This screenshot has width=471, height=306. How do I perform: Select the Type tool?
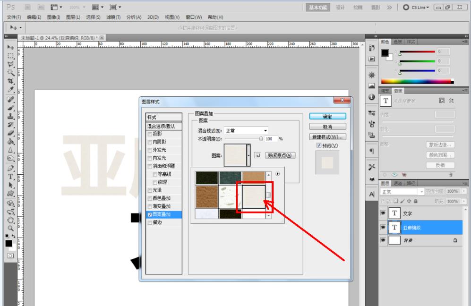click(x=9, y=176)
